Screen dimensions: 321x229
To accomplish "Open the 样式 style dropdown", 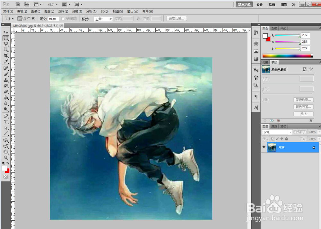I will click(x=103, y=19).
